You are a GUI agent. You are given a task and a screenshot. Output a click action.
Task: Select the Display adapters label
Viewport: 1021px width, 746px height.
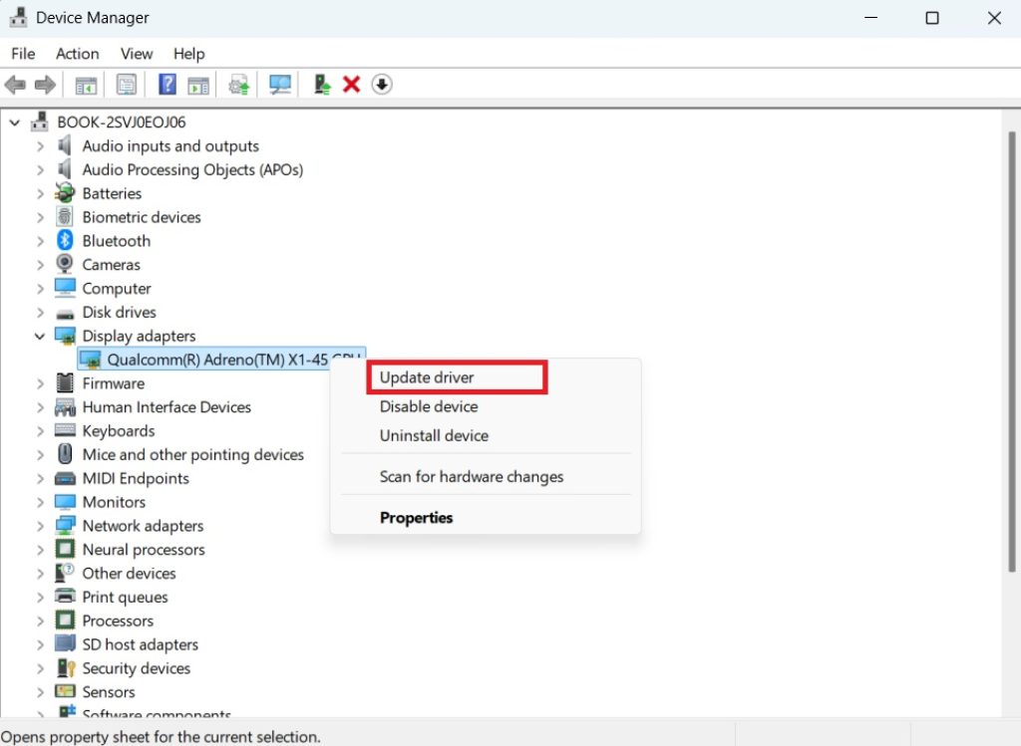(139, 336)
